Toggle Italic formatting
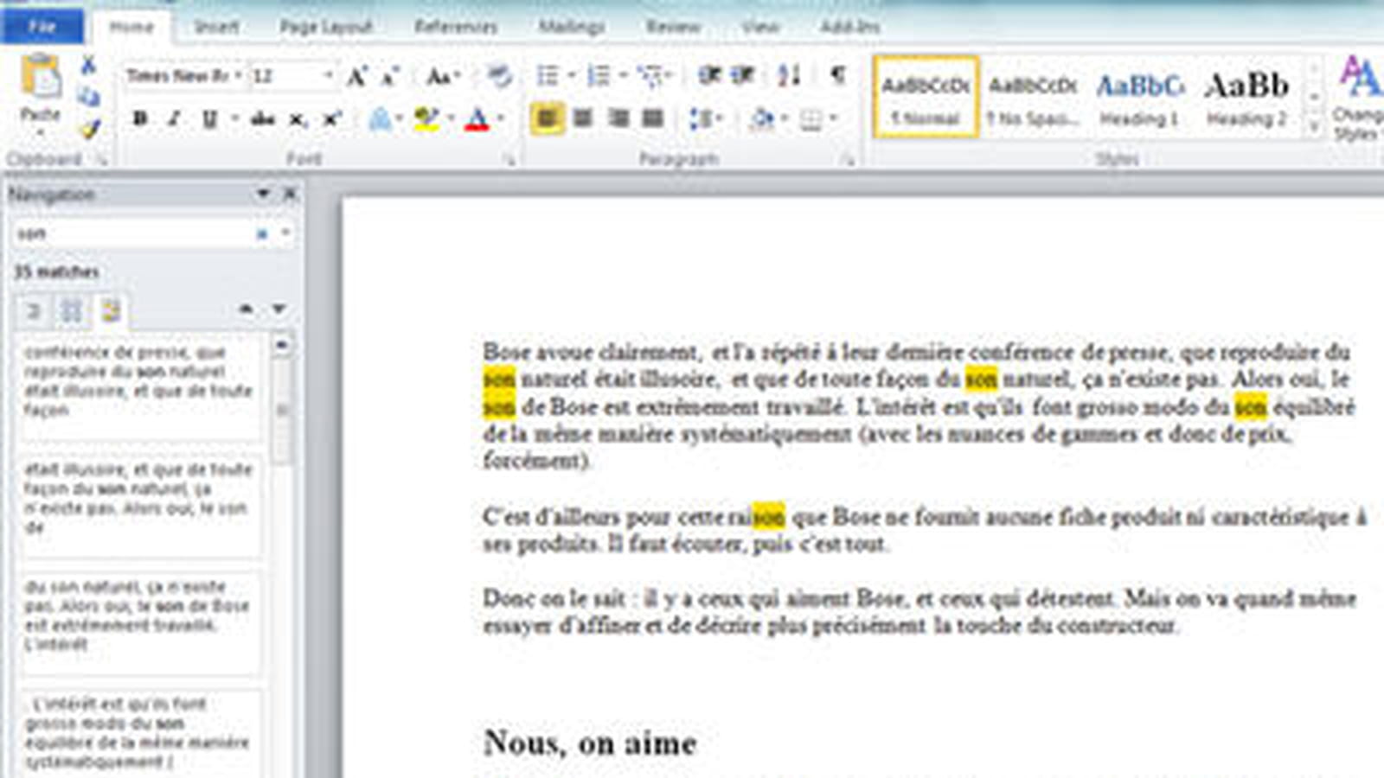 [174, 119]
